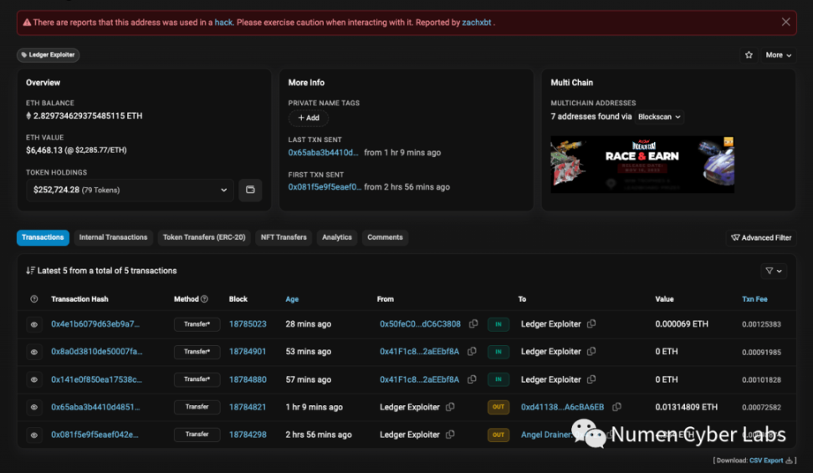Preview transaction 0x081f5e9f5eaef042e with eye icon
Image resolution: width=813 pixels, height=473 pixels.
click(34, 435)
